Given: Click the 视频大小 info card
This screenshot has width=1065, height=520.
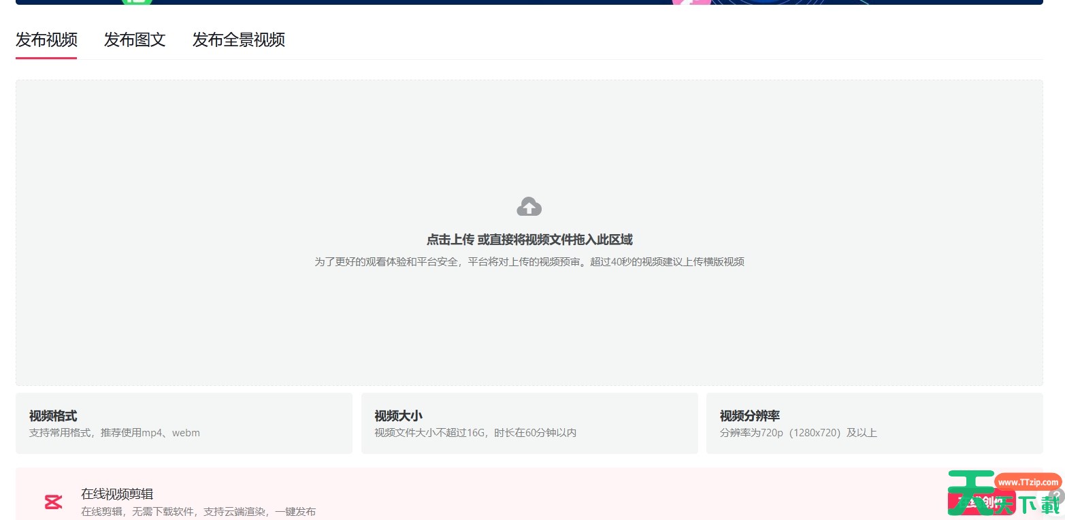Looking at the screenshot, I should click(529, 423).
